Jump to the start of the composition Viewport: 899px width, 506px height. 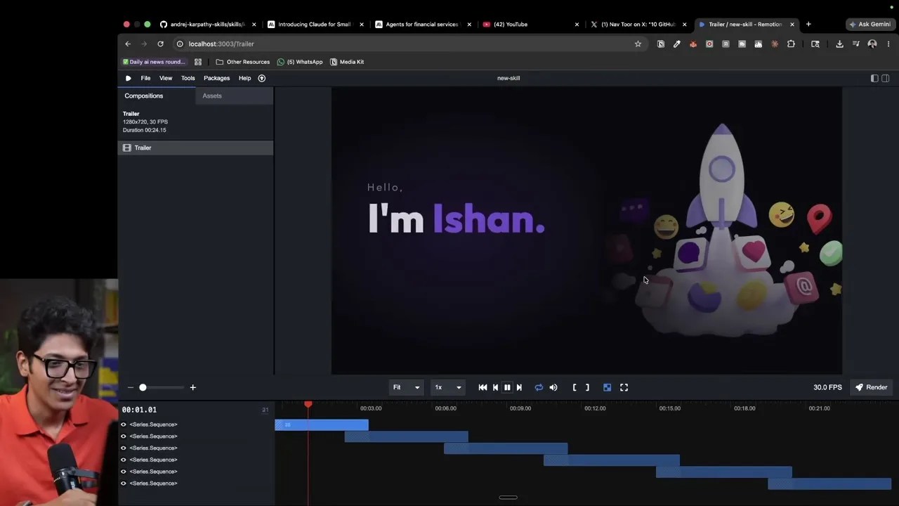point(483,387)
